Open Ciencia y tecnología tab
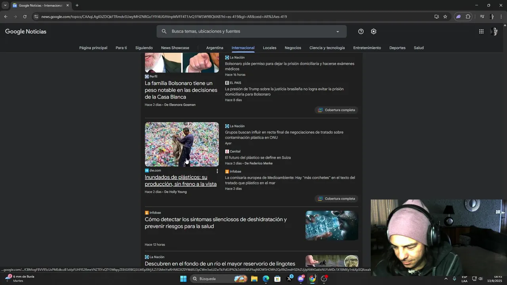The height and width of the screenshot is (285, 507). click(x=327, y=48)
